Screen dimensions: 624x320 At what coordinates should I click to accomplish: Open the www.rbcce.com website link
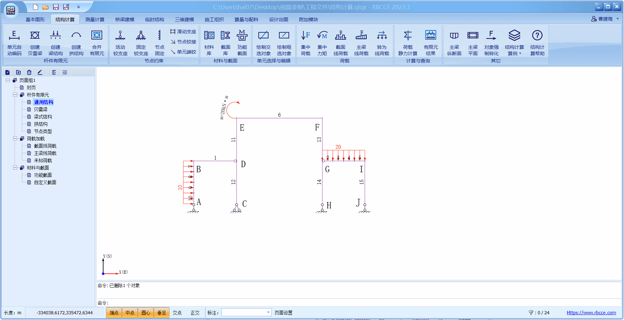[591, 312]
